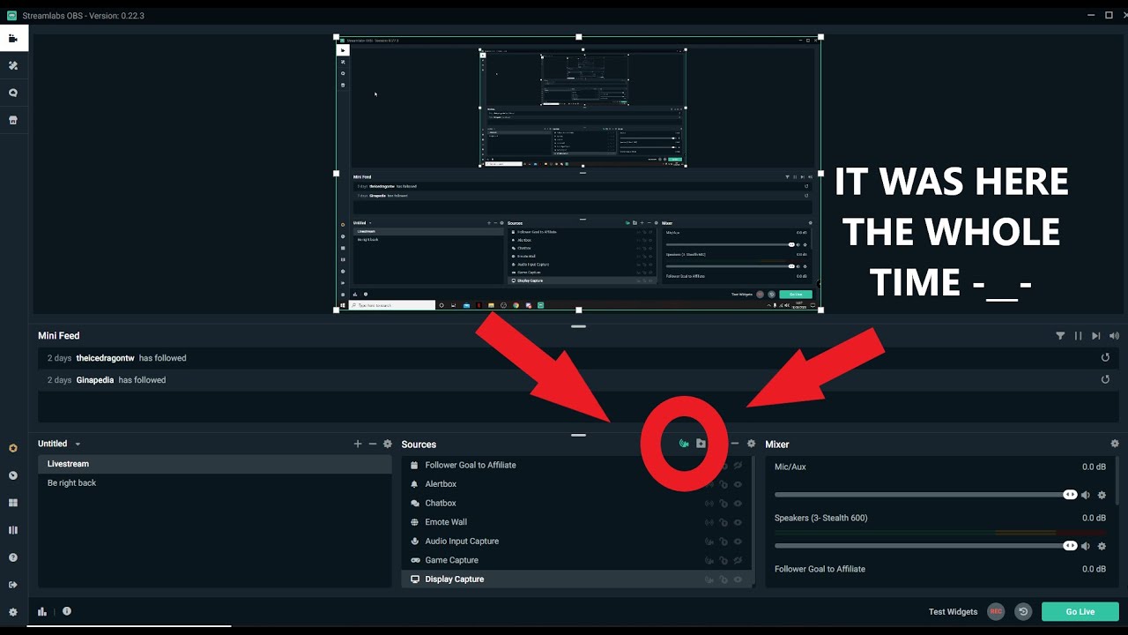Click the Logout icon in sidebar
The height and width of the screenshot is (635, 1128).
13,585
